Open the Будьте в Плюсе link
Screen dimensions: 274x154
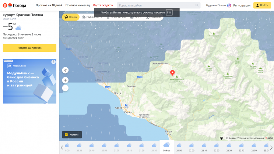pyautogui.click(x=216, y=6)
